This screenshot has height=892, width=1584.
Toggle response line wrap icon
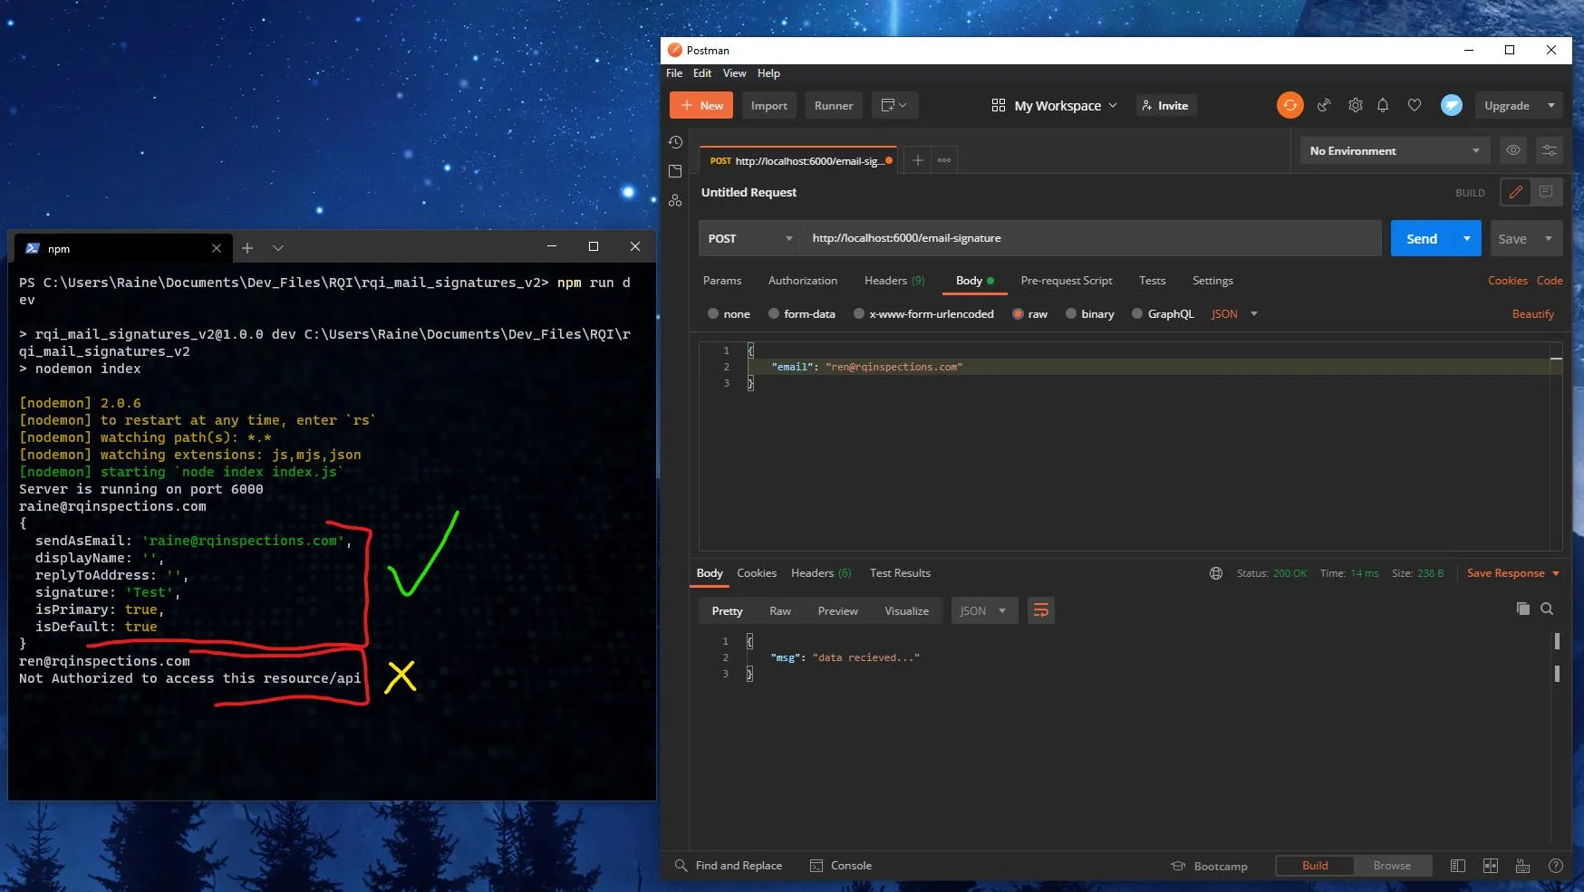pos(1041,610)
